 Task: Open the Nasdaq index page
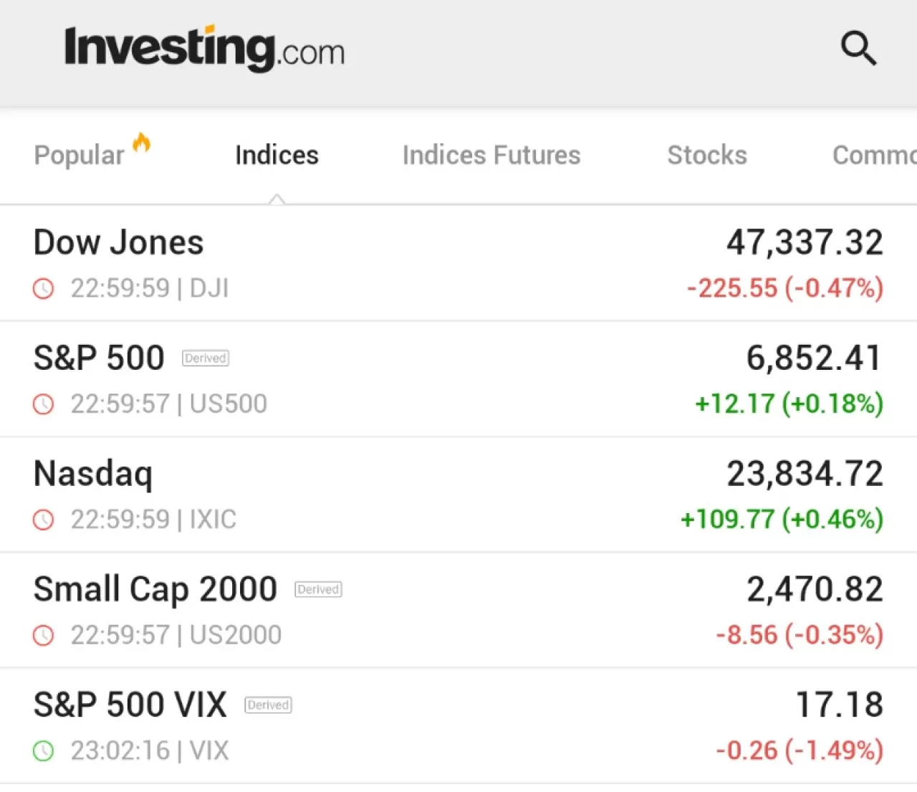tap(93, 473)
